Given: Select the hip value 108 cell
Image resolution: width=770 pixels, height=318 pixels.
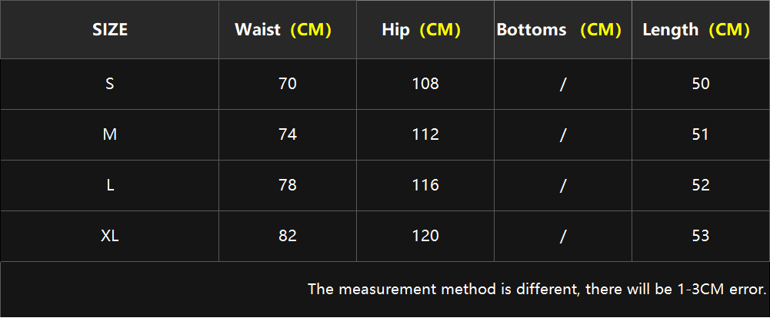Looking at the screenshot, I should tap(425, 84).
